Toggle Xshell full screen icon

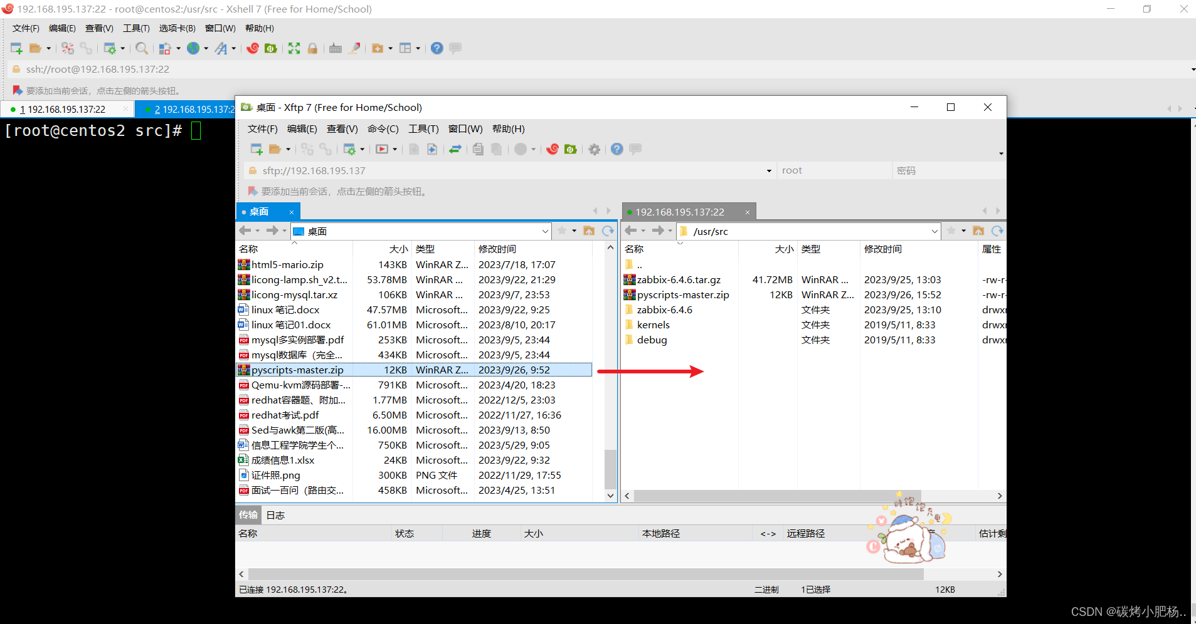coord(294,48)
